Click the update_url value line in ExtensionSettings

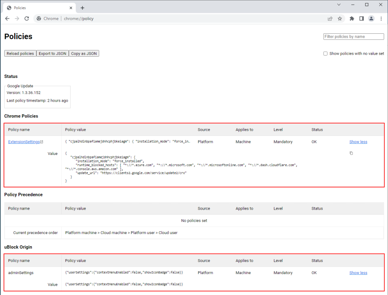coord(131,173)
